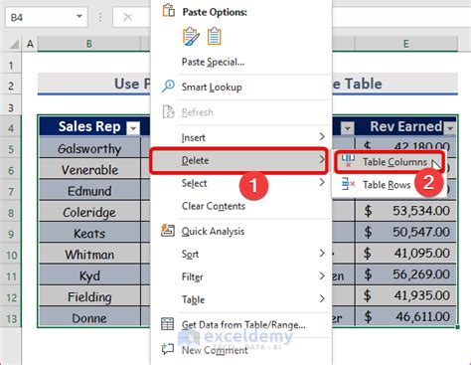
Task: Click the formula bar cancel X icon
Action: (x=127, y=17)
